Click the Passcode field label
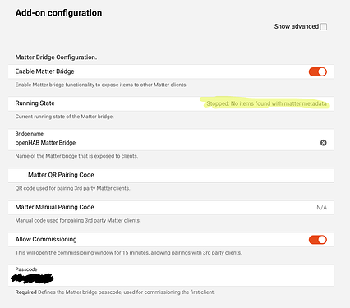The width and height of the screenshot is (350, 308). (x=26, y=269)
